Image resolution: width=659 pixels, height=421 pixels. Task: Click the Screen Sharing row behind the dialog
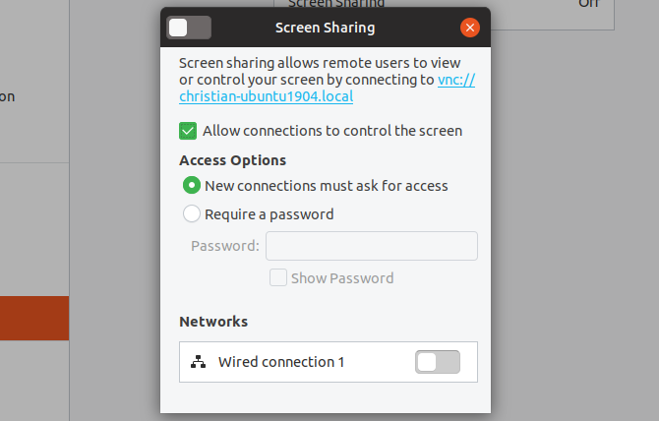[444, 13]
